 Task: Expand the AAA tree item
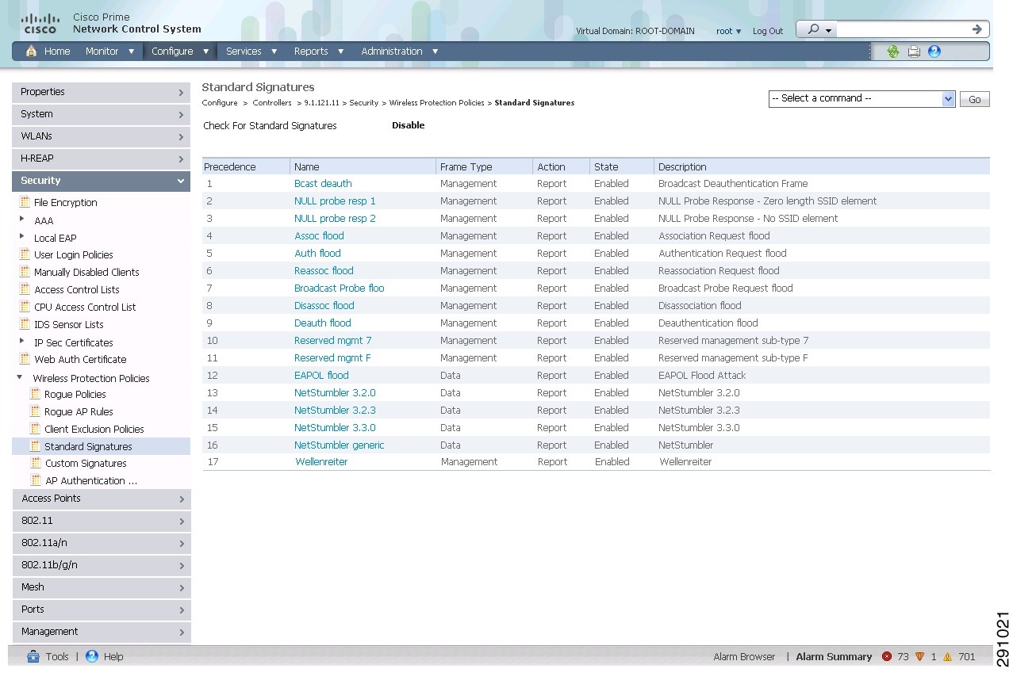[x=21, y=220]
